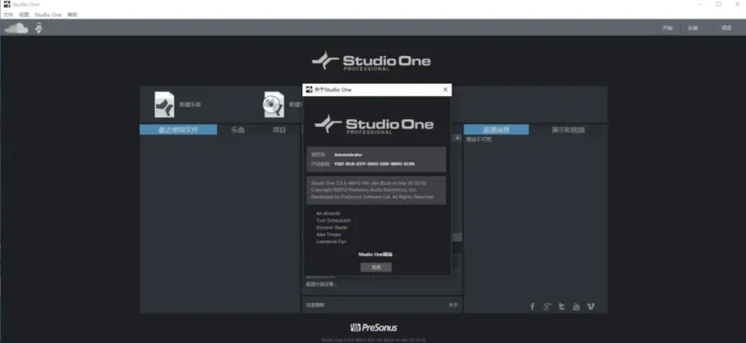Click the 关闭 button in About dialog
Screen dimensions: 746x343
point(376,268)
